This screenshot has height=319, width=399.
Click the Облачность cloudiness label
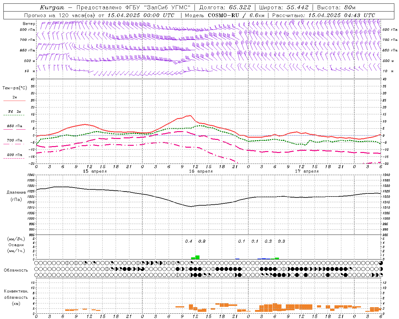coord(16,270)
